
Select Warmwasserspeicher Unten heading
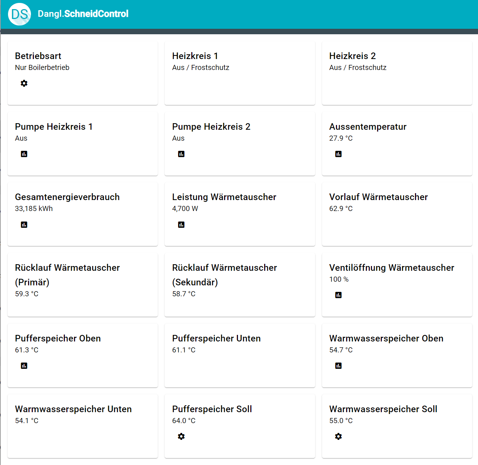pyautogui.click(x=73, y=409)
